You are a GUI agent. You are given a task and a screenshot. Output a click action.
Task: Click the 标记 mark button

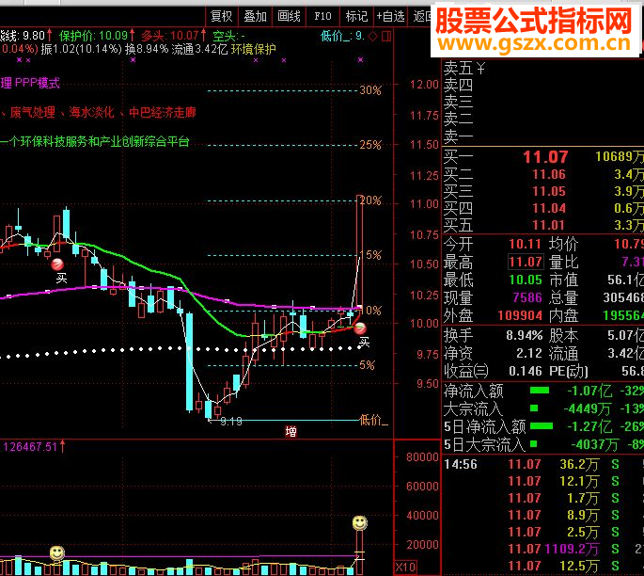(356, 16)
